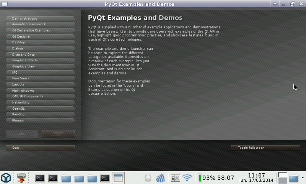Select the active PyQt window taskbar button
The height and width of the screenshot is (184, 306).
click(118, 178)
